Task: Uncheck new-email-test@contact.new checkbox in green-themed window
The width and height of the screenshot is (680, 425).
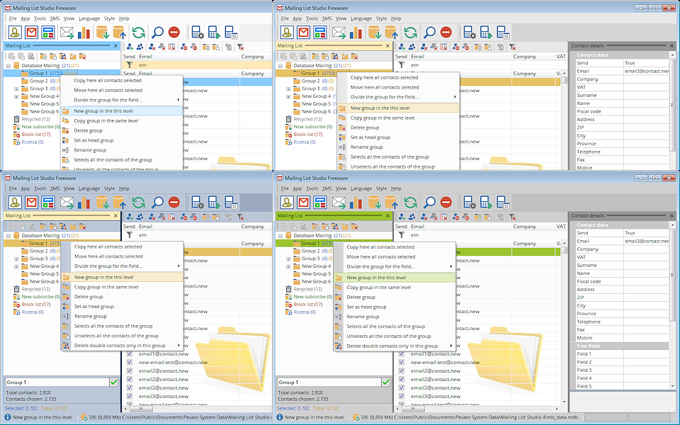Action: click(401, 362)
